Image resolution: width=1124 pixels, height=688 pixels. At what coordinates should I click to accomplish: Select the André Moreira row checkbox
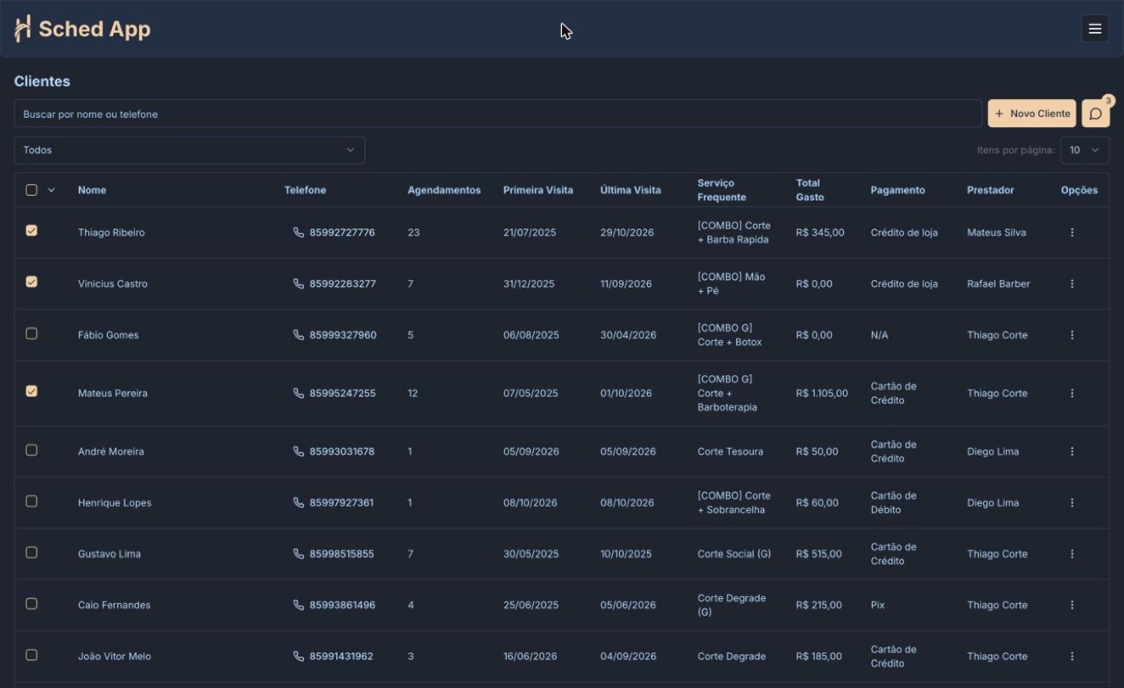31,450
